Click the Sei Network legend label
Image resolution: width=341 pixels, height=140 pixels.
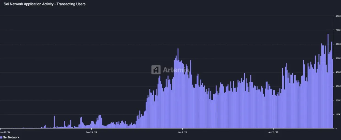[11, 137]
